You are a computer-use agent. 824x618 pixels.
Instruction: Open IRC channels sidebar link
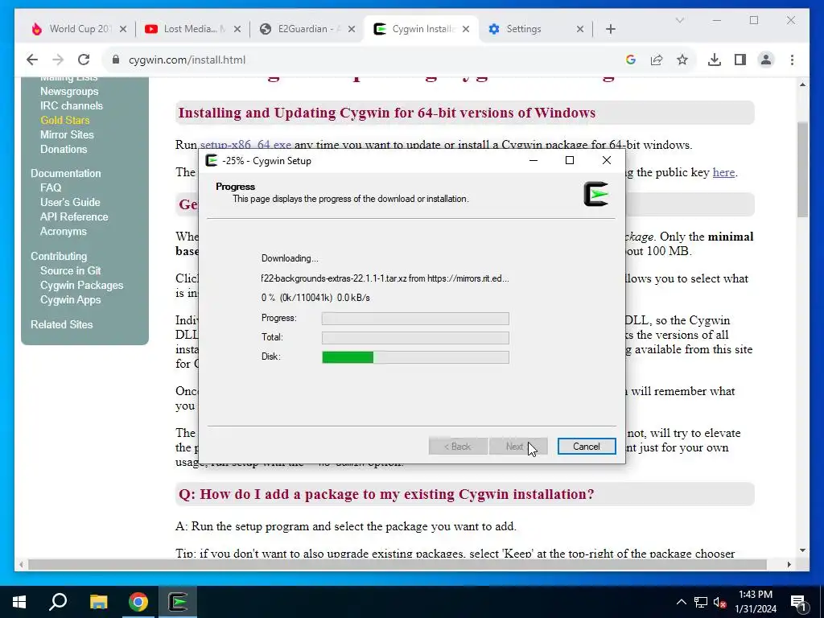tap(72, 105)
